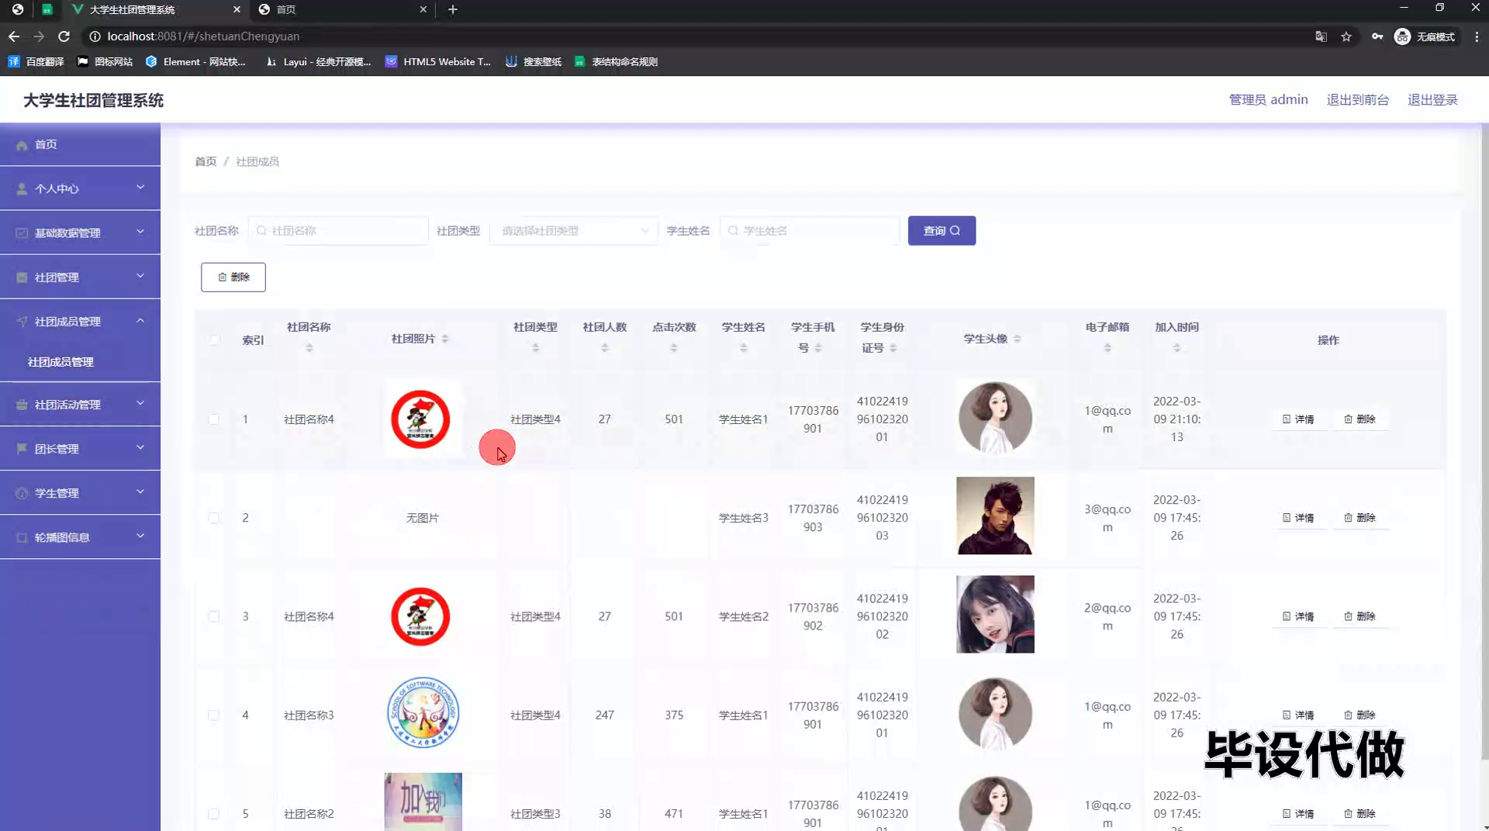The height and width of the screenshot is (831, 1489).
Task: Open the 社团类型 select dropdown
Action: [574, 230]
